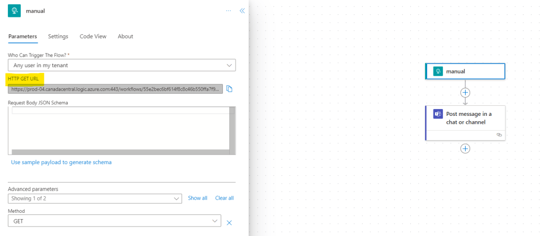Open the About tab
The height and width of the screenshot is (236, 542).
125,37
